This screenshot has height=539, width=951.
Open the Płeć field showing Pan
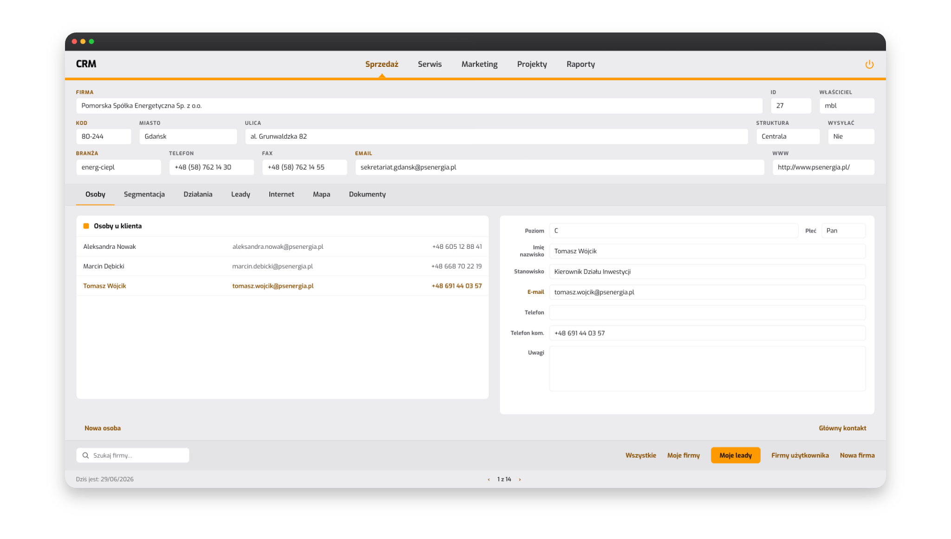tap(843, 231)
